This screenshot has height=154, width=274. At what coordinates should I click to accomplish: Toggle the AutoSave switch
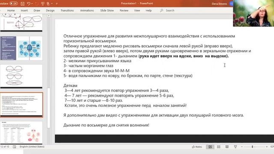(13, 3)
